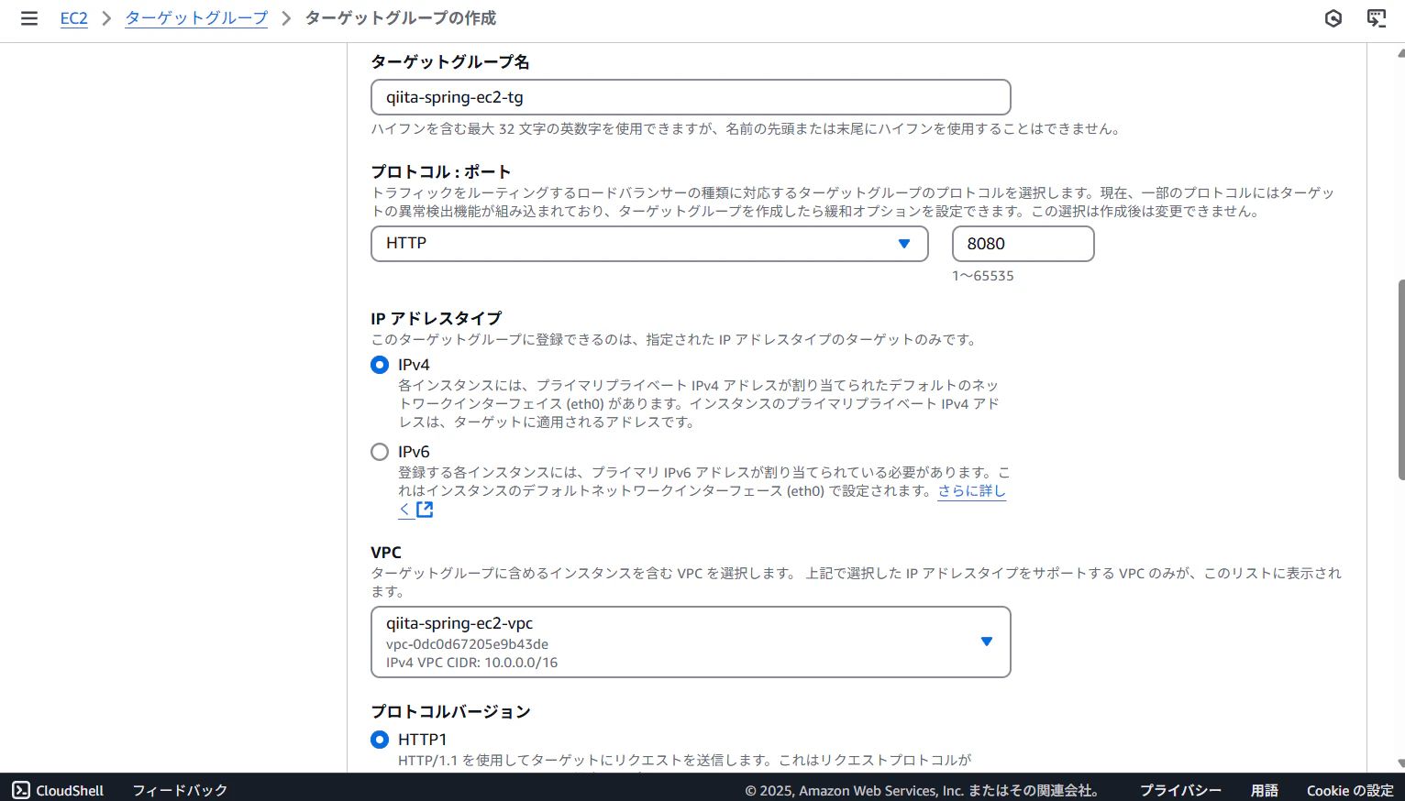
Task: Open the さらに詳しく learn more link
Action: click(971, 491)
